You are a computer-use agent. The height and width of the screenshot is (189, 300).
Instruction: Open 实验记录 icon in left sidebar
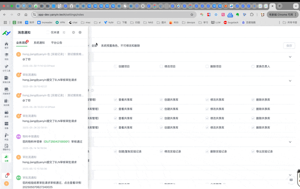6,79
